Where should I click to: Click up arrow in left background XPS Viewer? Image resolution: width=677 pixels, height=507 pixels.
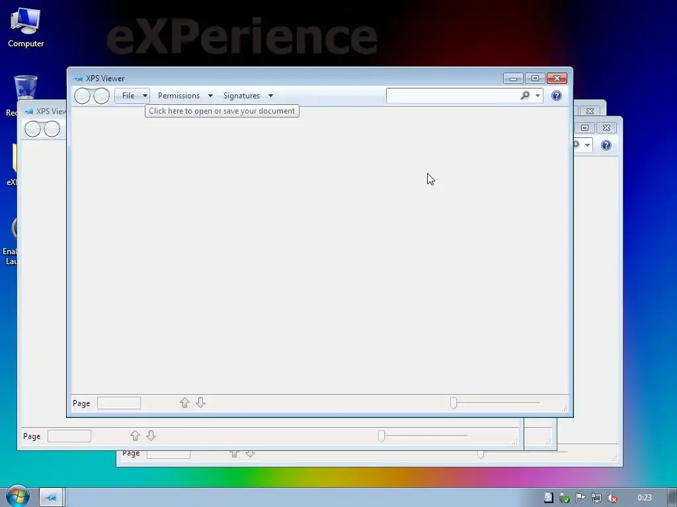tap(135, 436)
